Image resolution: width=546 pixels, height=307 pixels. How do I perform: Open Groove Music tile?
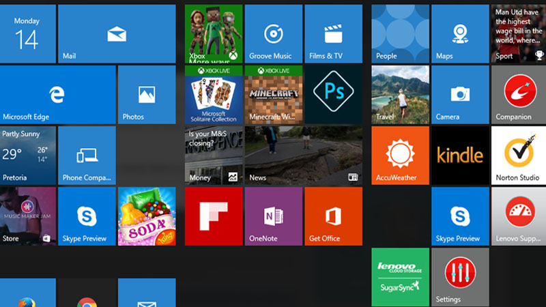pos(274,33)
